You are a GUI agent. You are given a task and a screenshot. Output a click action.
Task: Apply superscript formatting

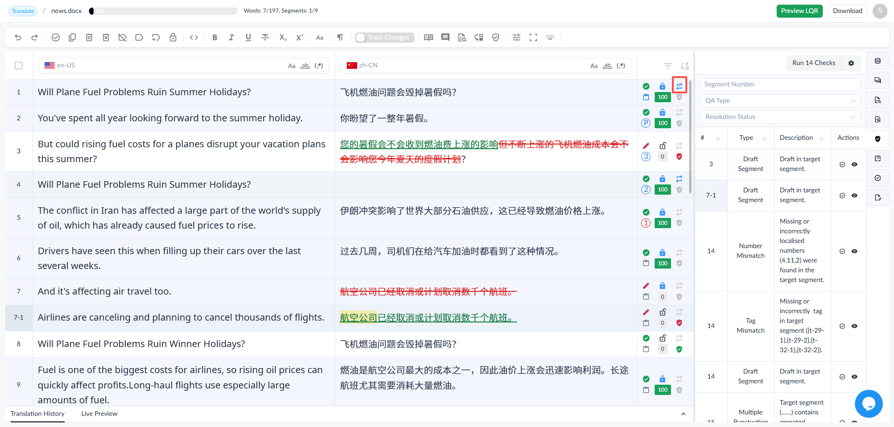click(299, 37)
